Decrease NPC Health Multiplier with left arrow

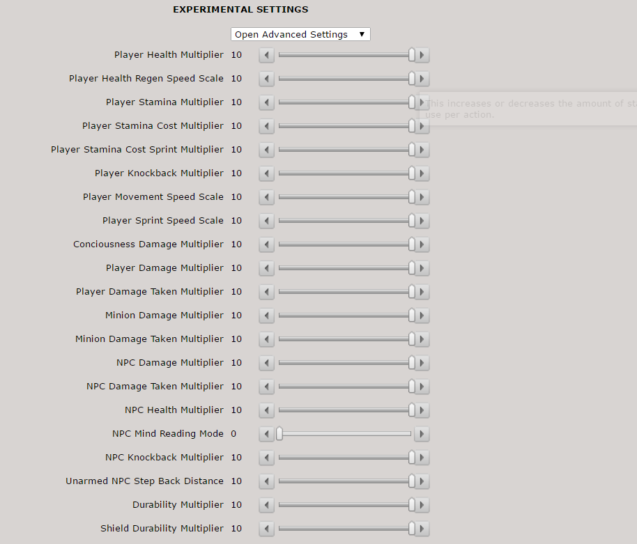click(x=267, y=410)
